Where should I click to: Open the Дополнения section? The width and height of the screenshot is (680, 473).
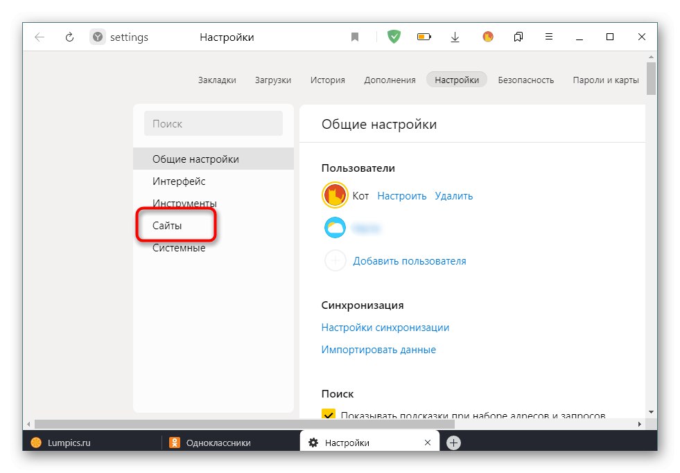pos(390,80)
